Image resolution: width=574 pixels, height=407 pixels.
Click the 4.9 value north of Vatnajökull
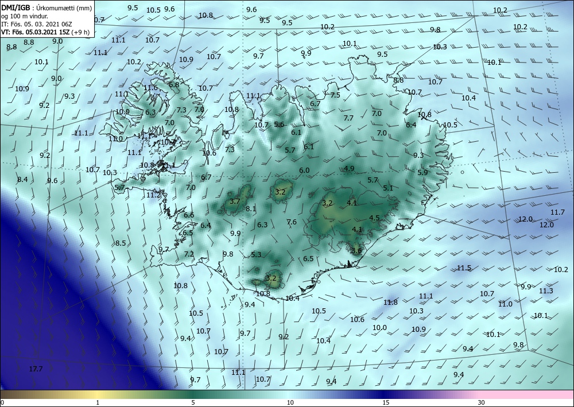tap(349, 168)
